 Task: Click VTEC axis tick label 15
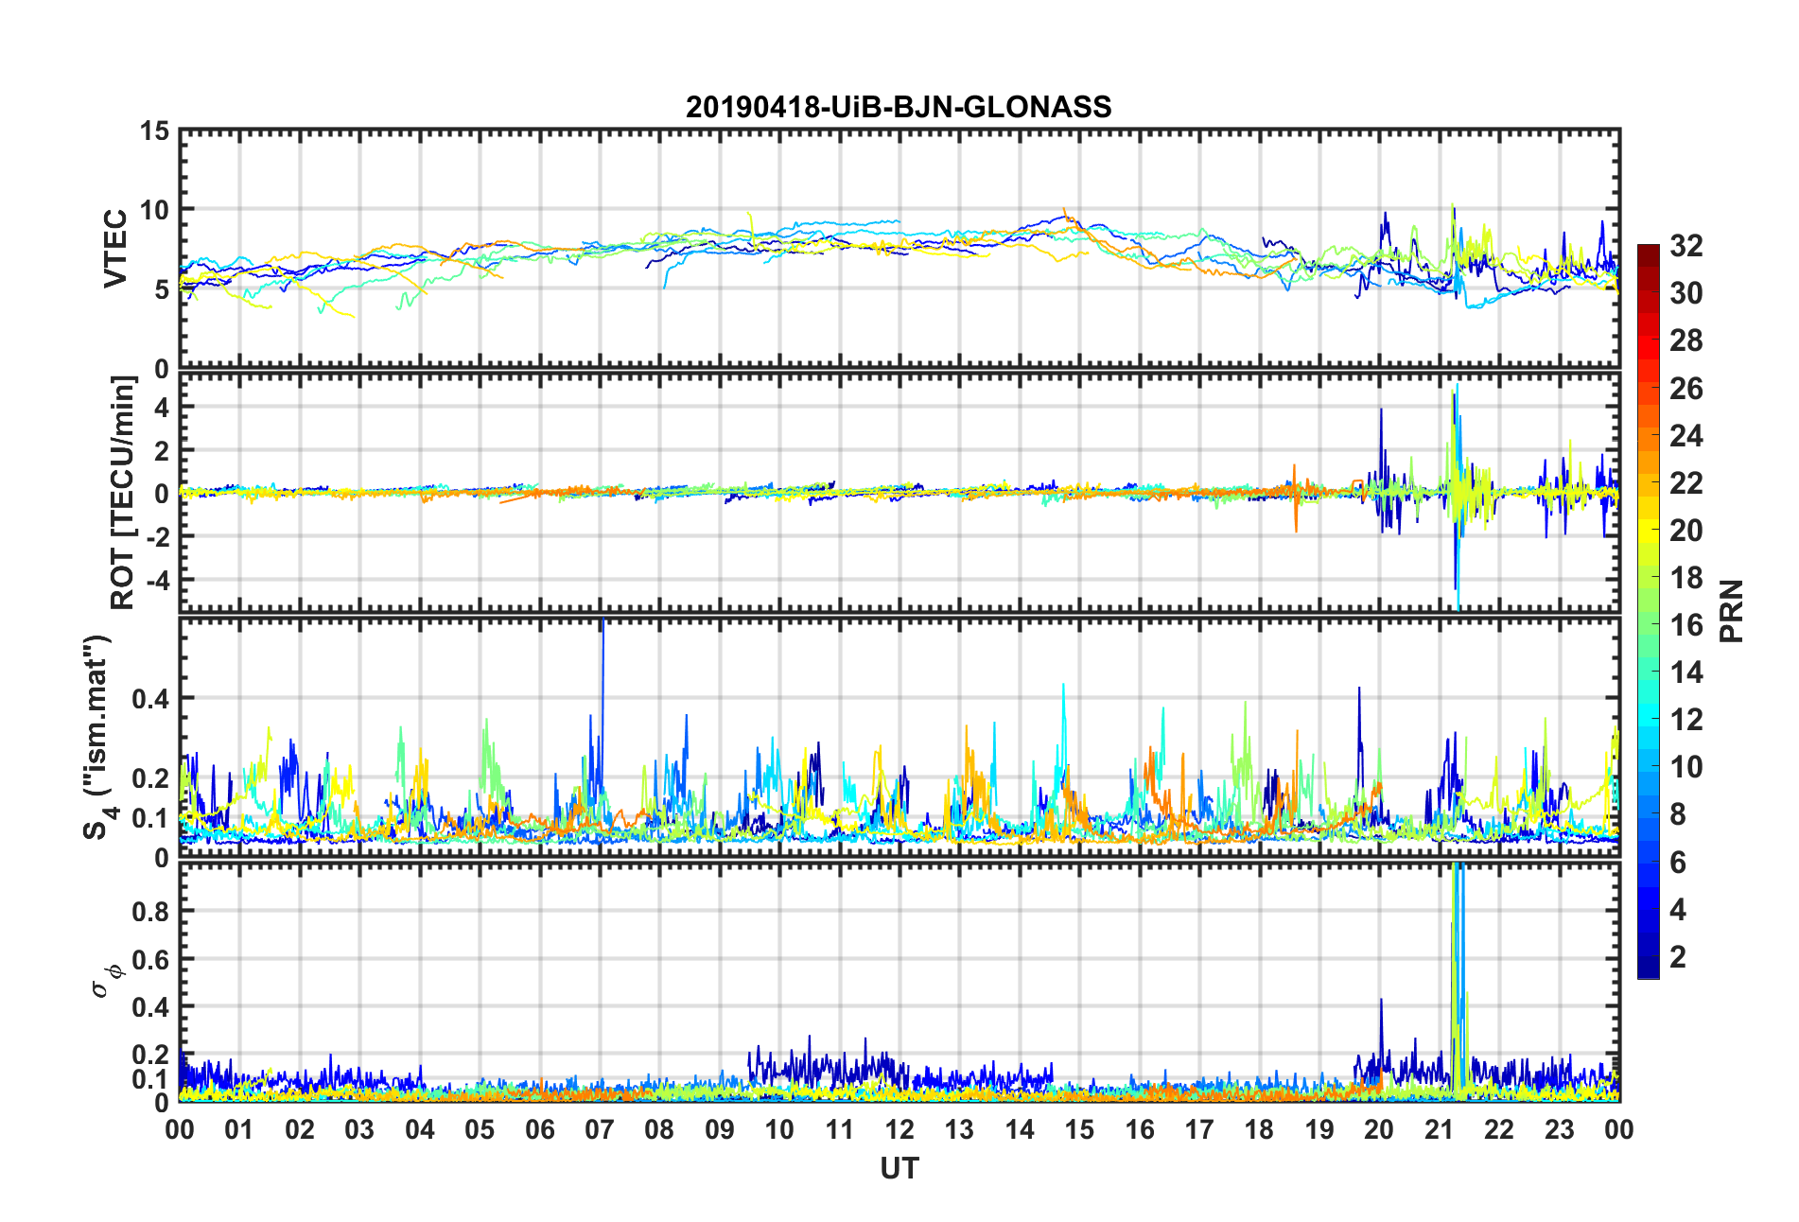tap(154, 131)
